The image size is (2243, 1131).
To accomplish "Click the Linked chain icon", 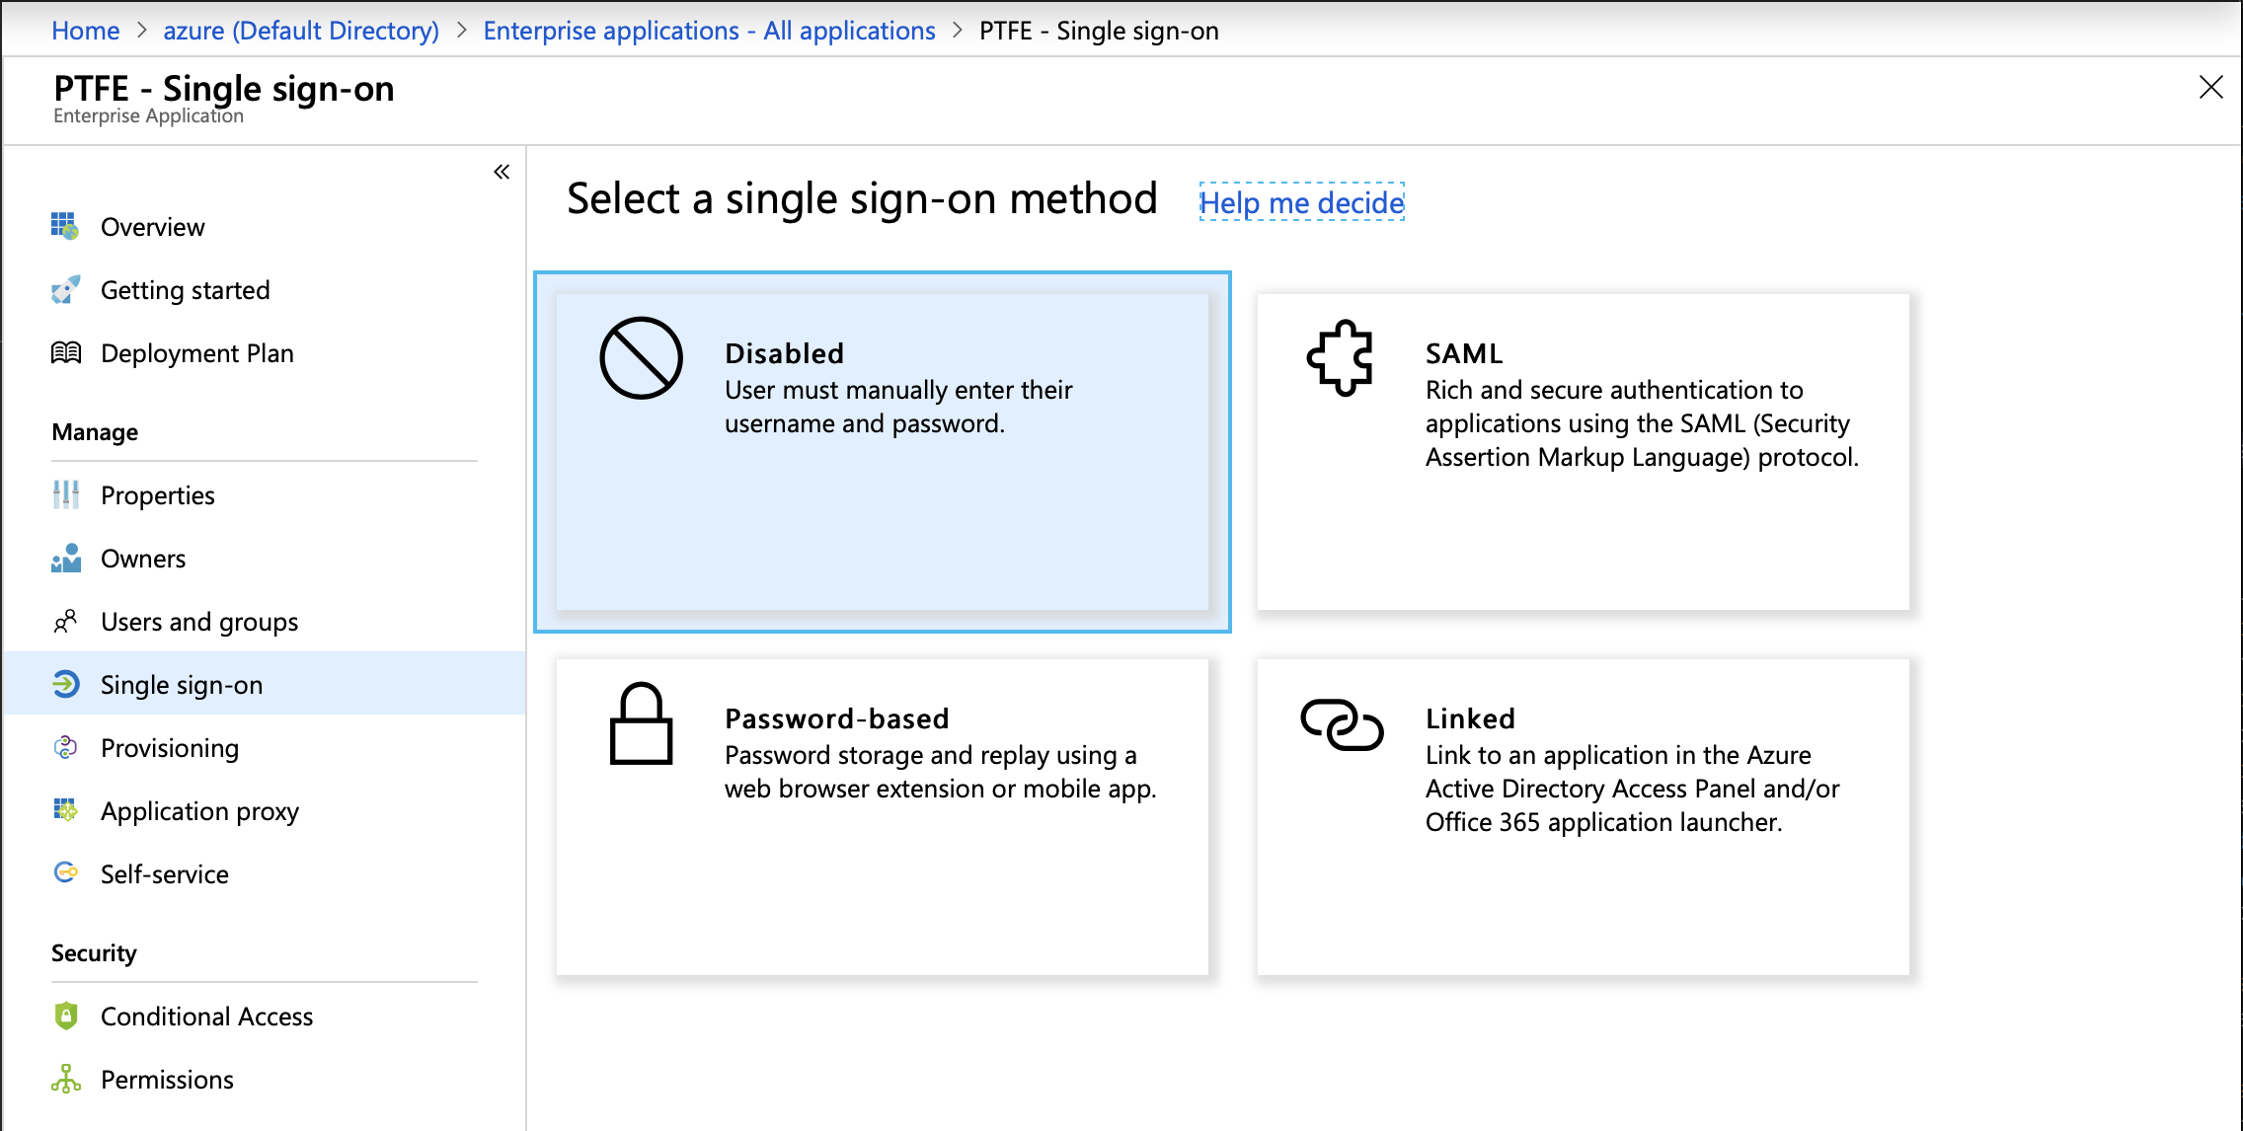I will pos(1342,724).
